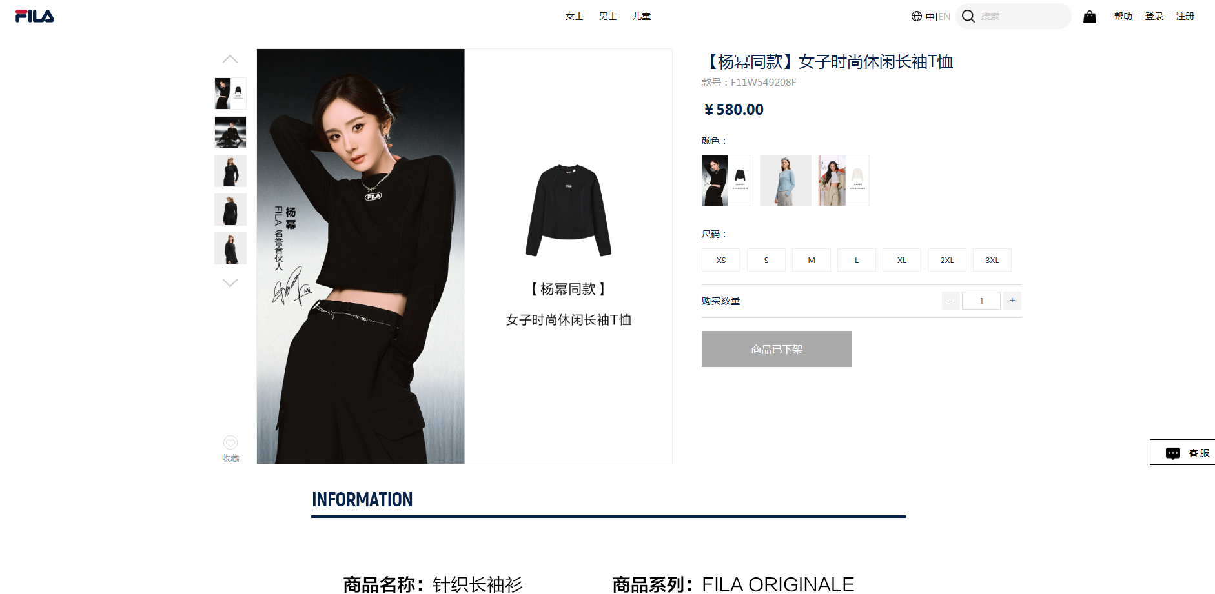Open the 女士 menu
Image resolution: width=1215 pixels, height=594 pixels.
pyautogui.click(x=574, y=16)
